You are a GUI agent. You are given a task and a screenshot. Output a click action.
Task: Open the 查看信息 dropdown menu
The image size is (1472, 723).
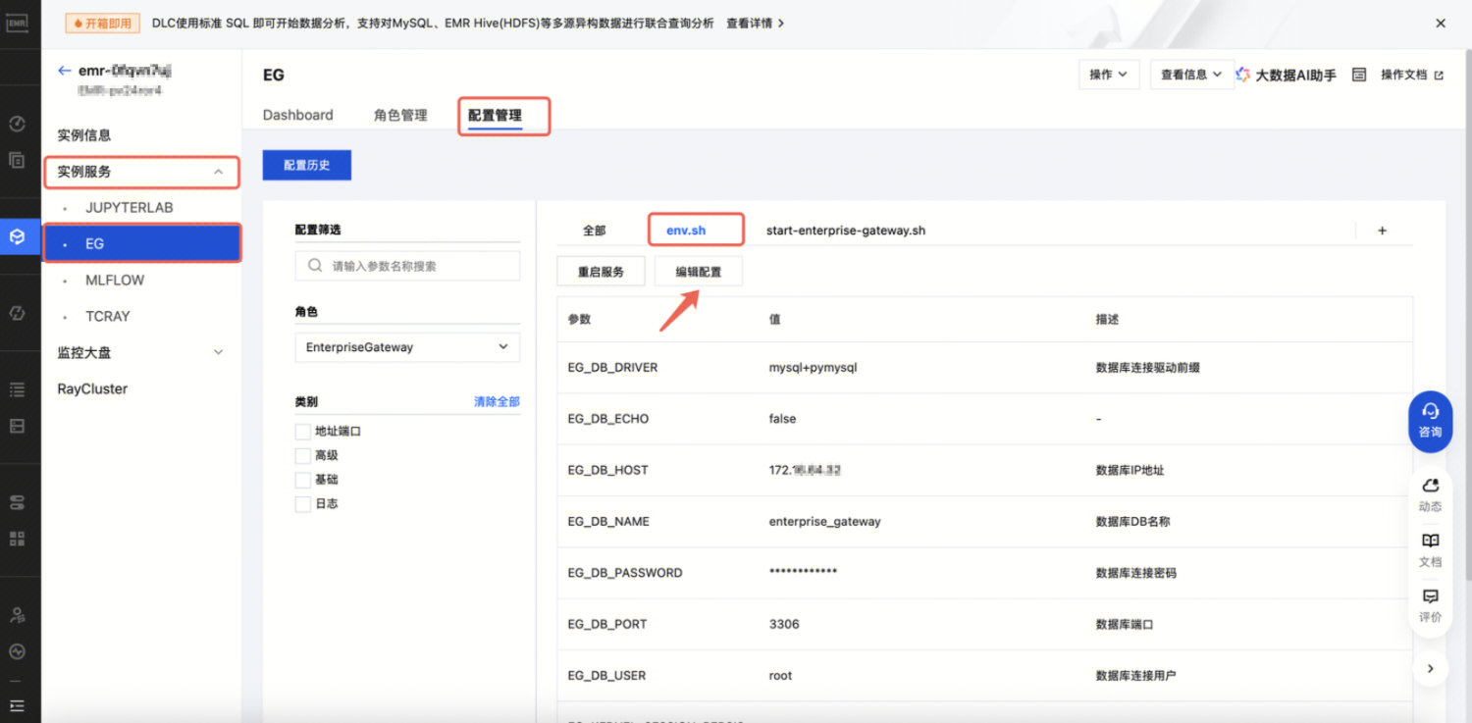(1192, 75)
